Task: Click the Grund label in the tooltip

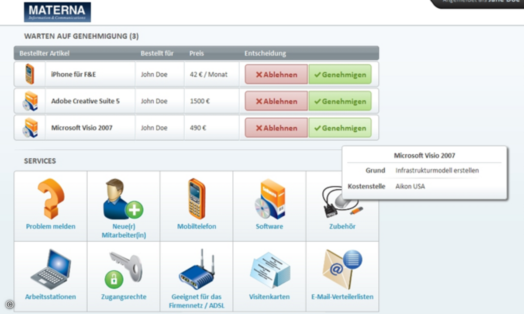Action: [376, 171]
